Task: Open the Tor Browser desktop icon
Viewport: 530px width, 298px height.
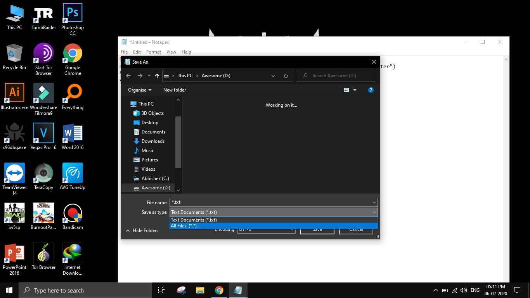Action: pos(43,252)
